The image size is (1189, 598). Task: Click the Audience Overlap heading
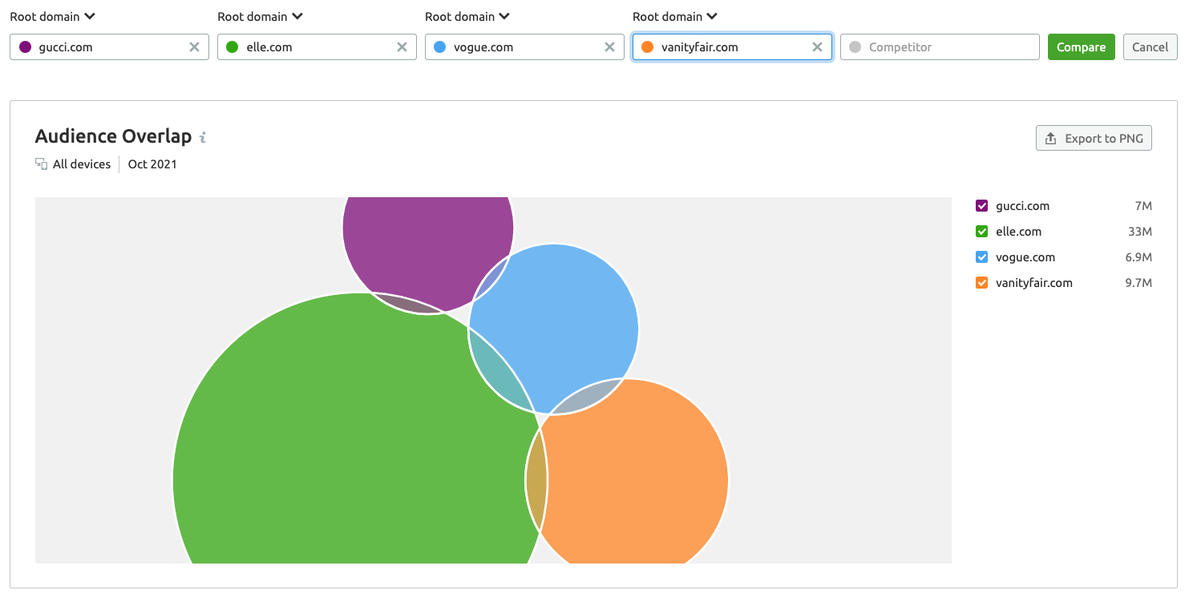[x=114, y=136]
